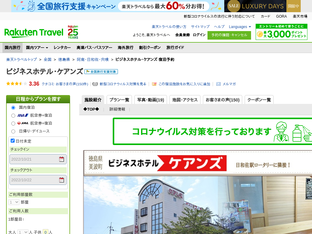The height and width of the screenshot is (234, 312).
Task: Click 阿南・日和佐・宍喰 breadcrumb link
Action: click(x=93, y=59)
